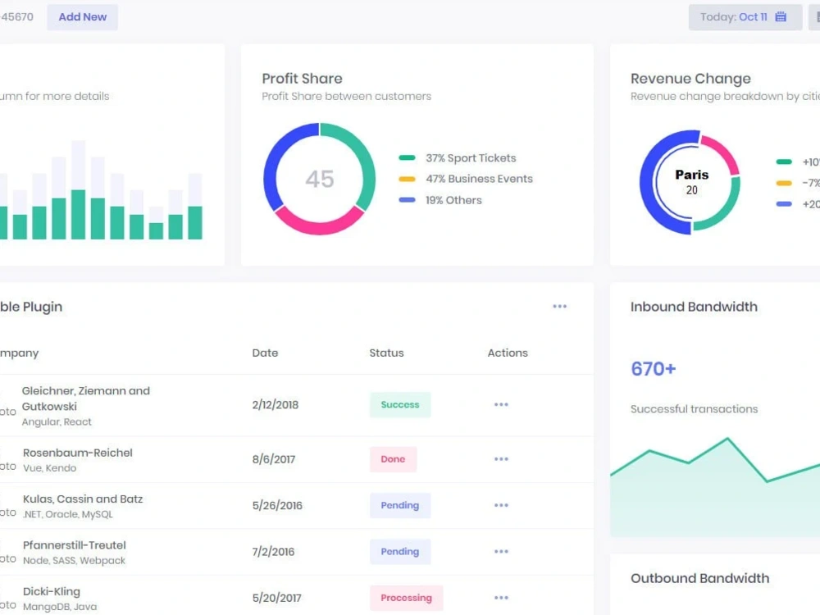This screenshot has height=615, width=820.
Task: Open actions menu for Rosenbaum-Reichel row
Action: pos(501,459)
